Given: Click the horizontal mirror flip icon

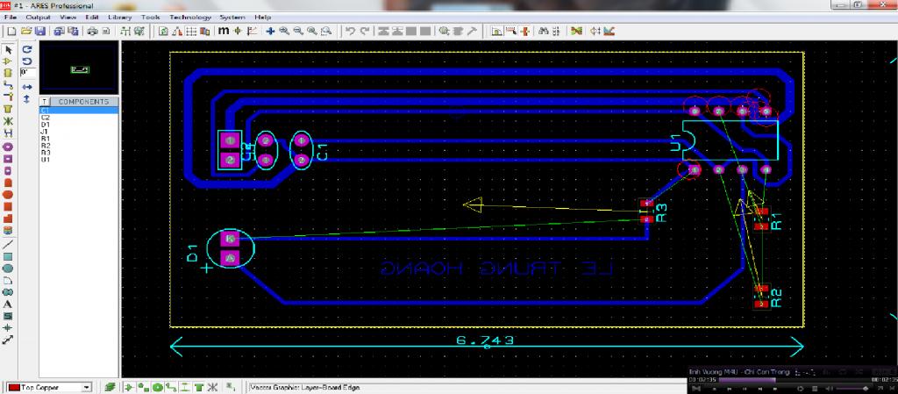Looking at the screenshot, I should [26, 87].
